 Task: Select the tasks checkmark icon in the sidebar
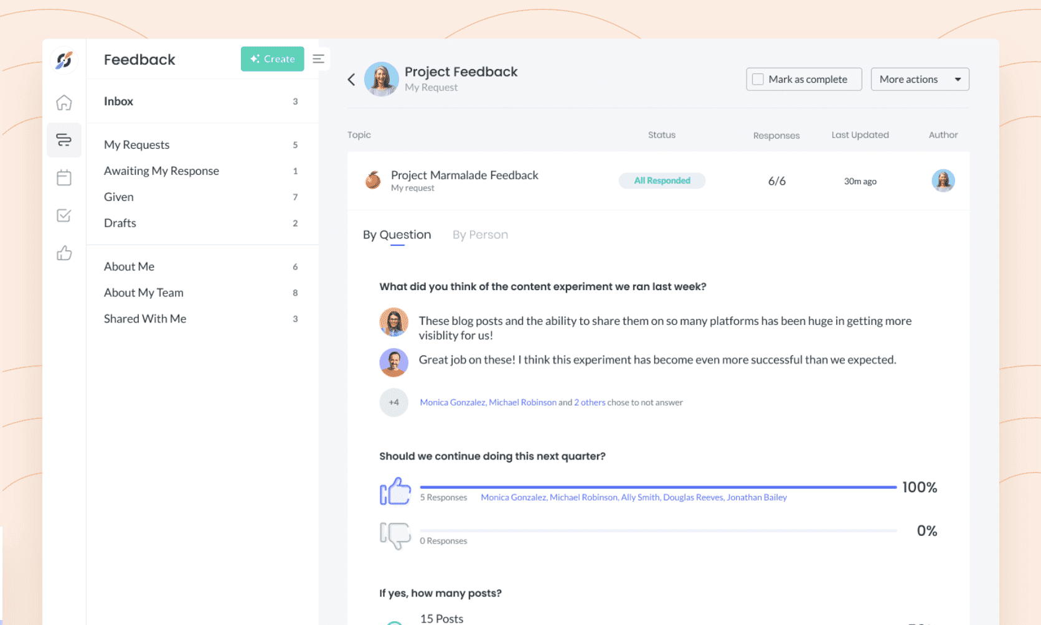[64, 215]
